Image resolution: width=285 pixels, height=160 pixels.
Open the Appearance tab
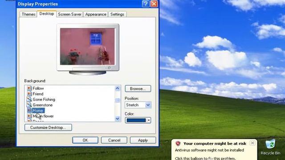pyautogui.click(x=96, y=14)
